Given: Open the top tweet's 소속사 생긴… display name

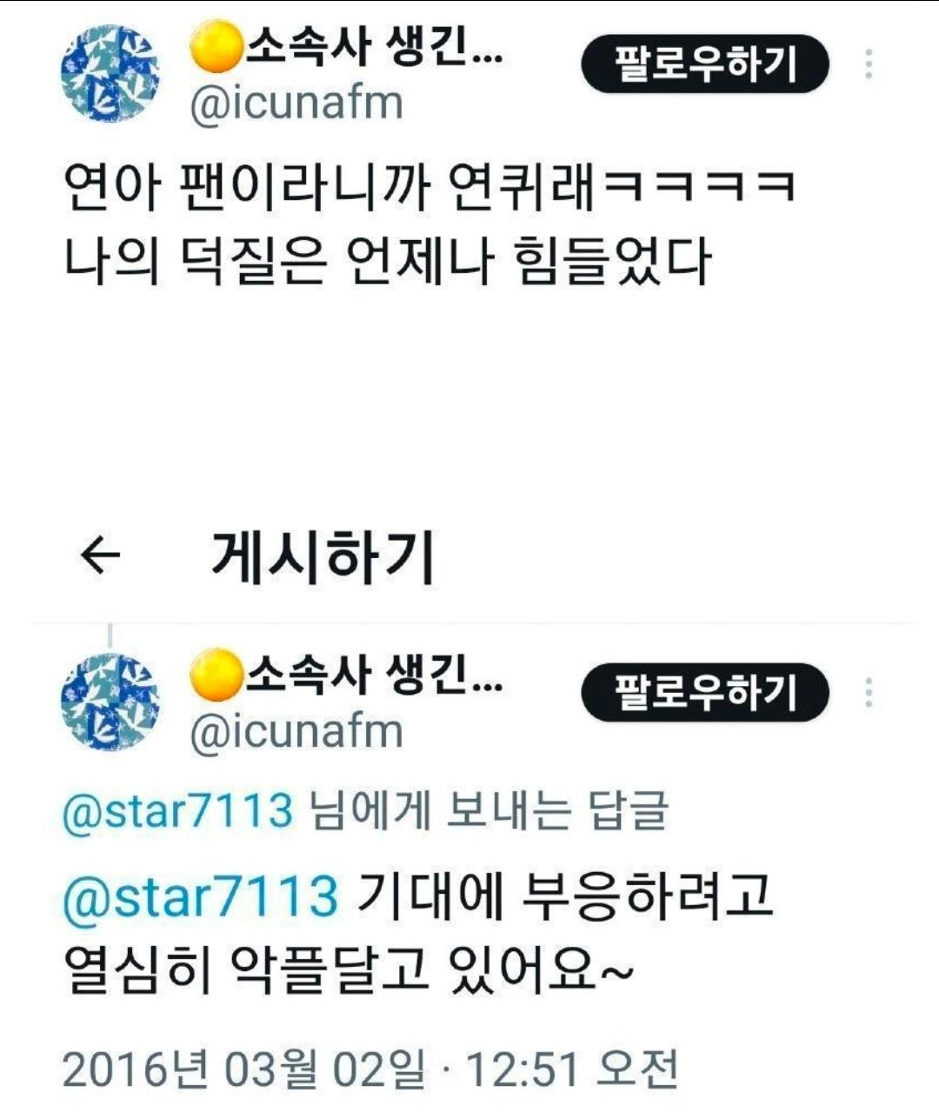Looking at the screenshot, I should [375, 46].
